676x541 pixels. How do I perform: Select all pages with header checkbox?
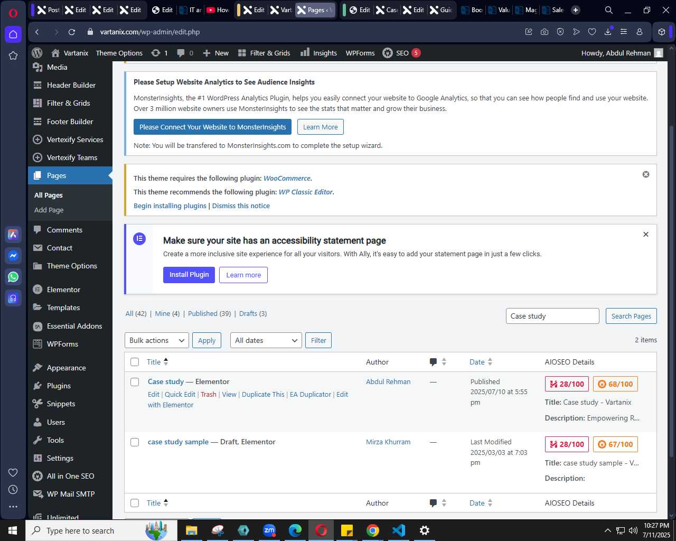[x=135, y=362]
